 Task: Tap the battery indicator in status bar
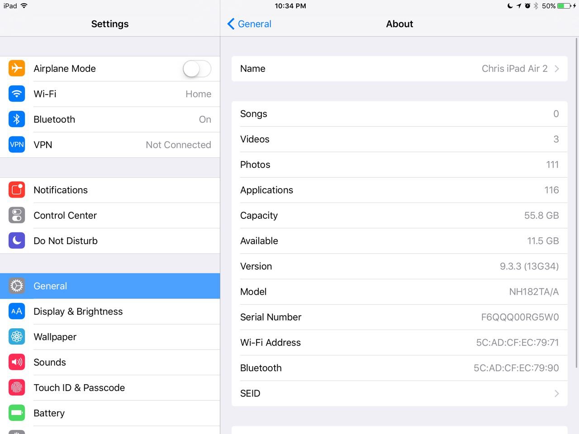coord(564,6)
